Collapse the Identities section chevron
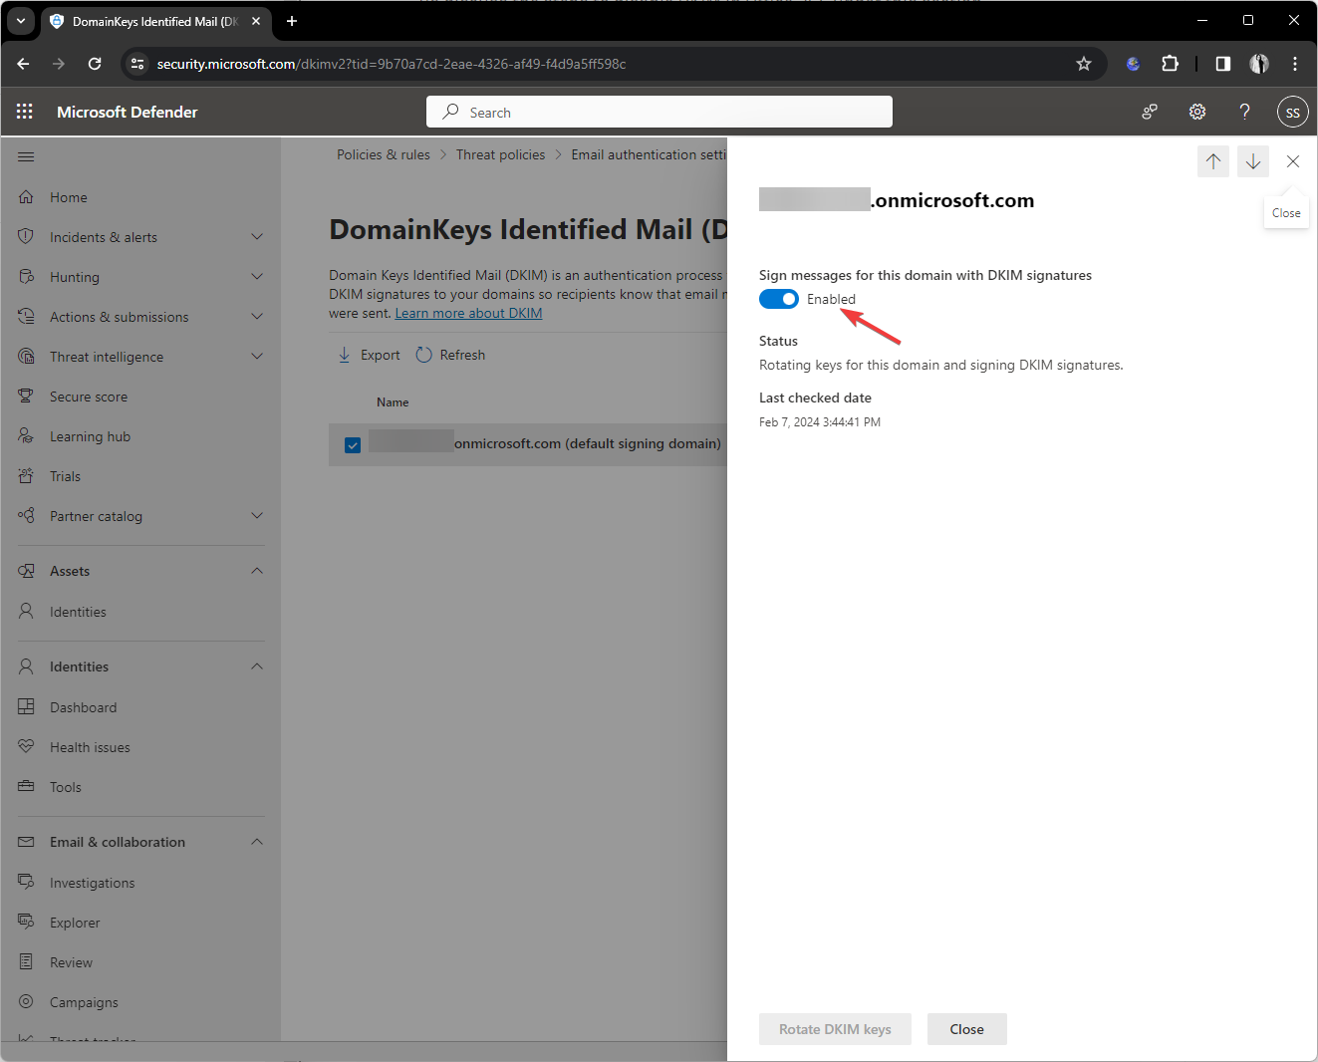Image resolution: width=1318 pixels, height=1062 pixels. pos(257,666)
